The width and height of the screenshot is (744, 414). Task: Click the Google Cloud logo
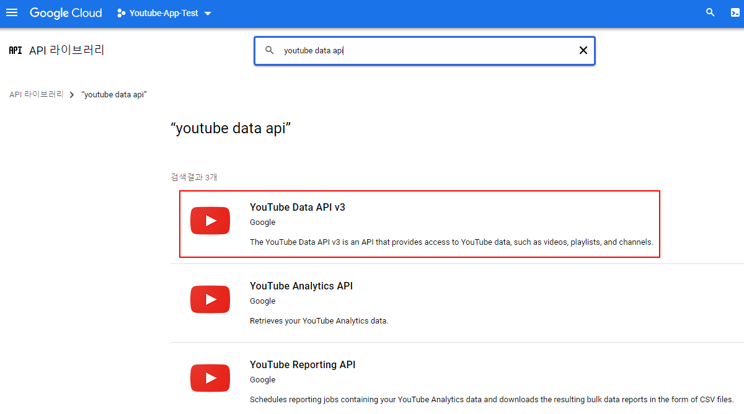click(66, 13)
